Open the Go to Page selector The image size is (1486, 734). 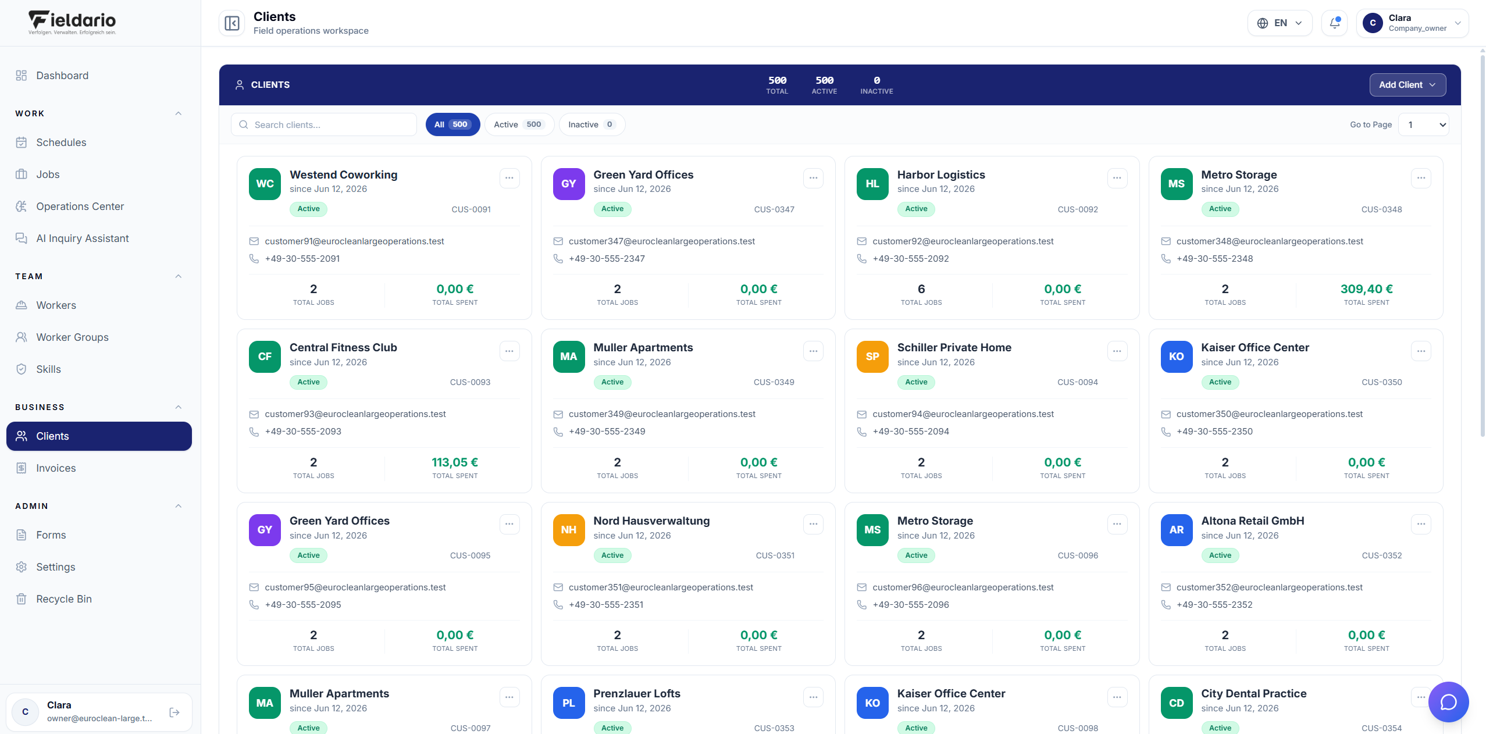(1424, 124)
